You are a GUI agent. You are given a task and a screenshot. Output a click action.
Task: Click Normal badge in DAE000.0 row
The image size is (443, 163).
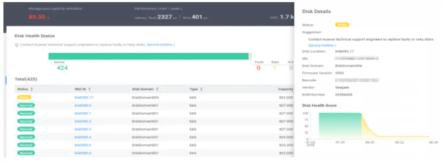click(26, 106)
